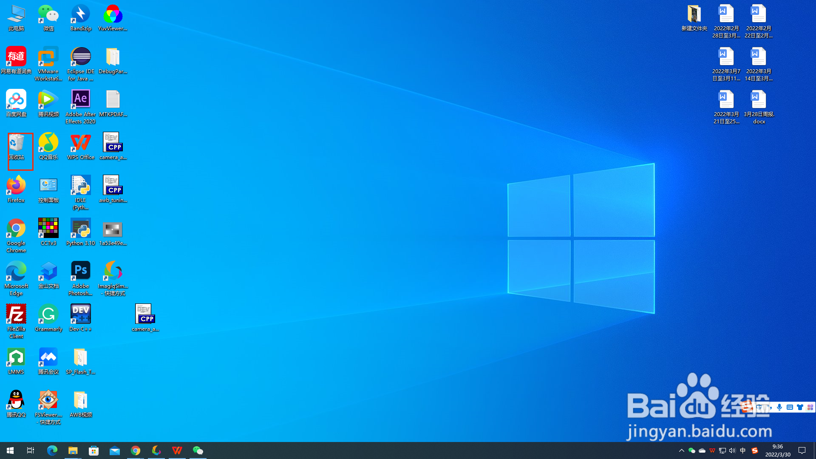Select the 2022年3月21日至25... Word document
The width and height of the screenshot is (816, 459).
[726, 107]
